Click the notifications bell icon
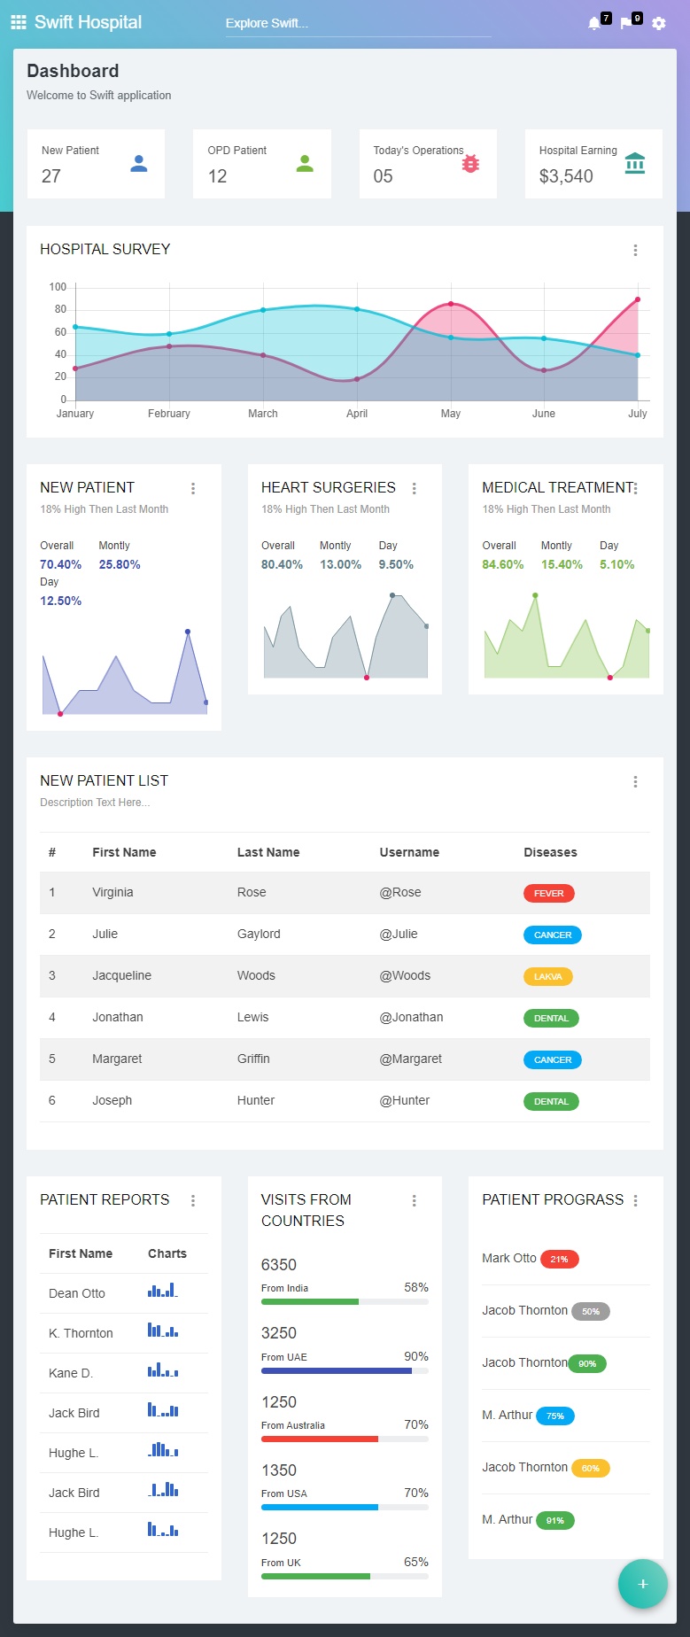 pos(594,23)
